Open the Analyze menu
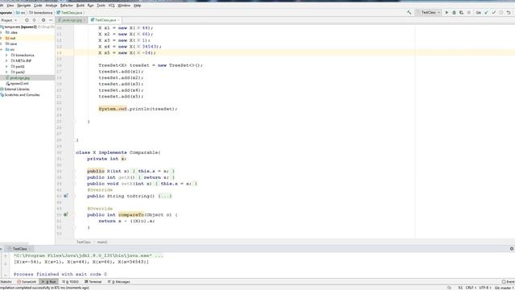Screen dimensions: 515x290 pyautogui.click(x=51, y=6)
